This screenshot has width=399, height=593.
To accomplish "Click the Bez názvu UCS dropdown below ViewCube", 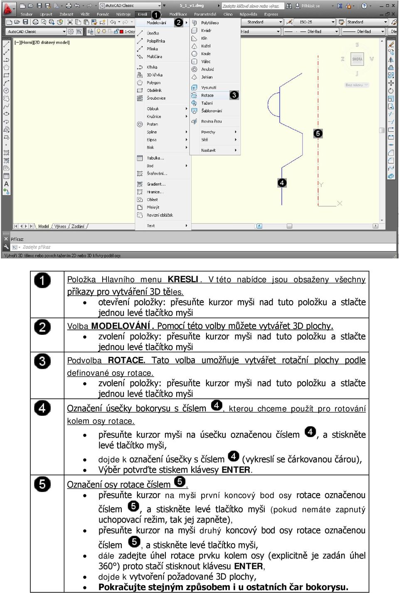I will point(357,85).
